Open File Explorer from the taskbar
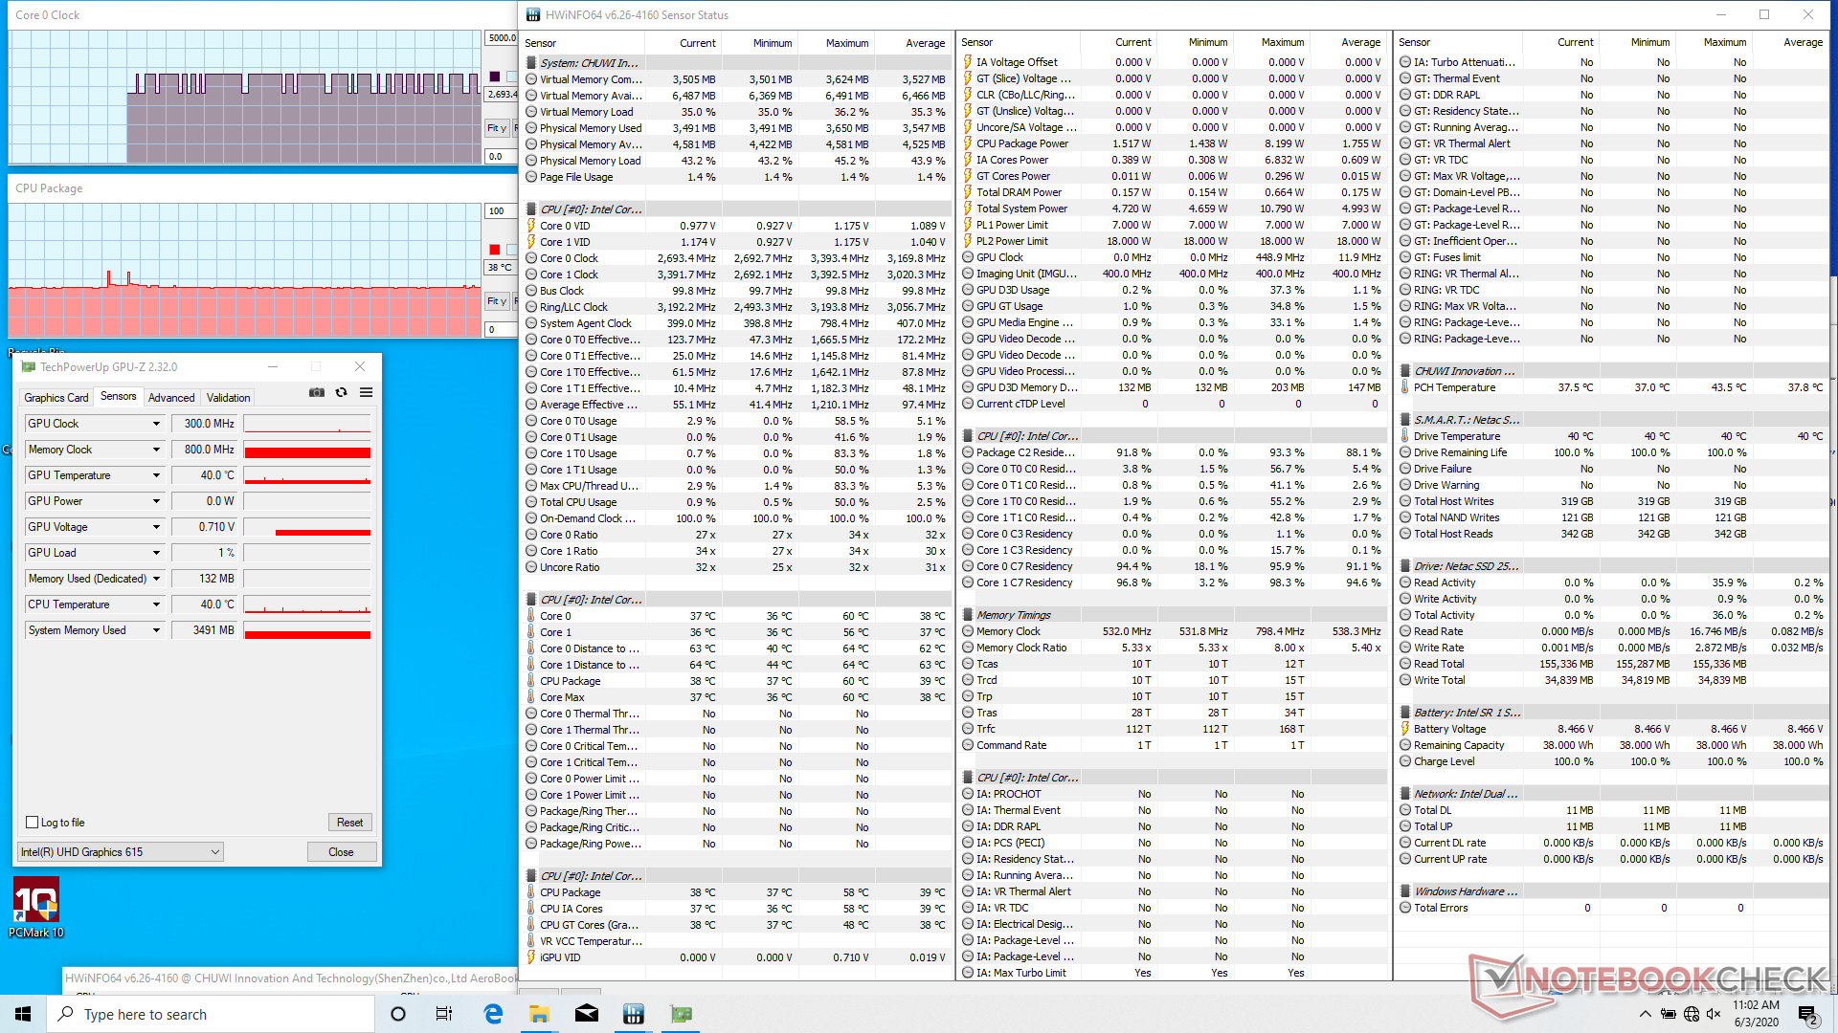This screenshot has height=1033, width=1838. (x=539, y=1014)
